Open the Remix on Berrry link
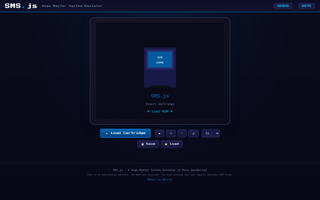320x200 pixels. pyautogui.click(x=160, y=180)
